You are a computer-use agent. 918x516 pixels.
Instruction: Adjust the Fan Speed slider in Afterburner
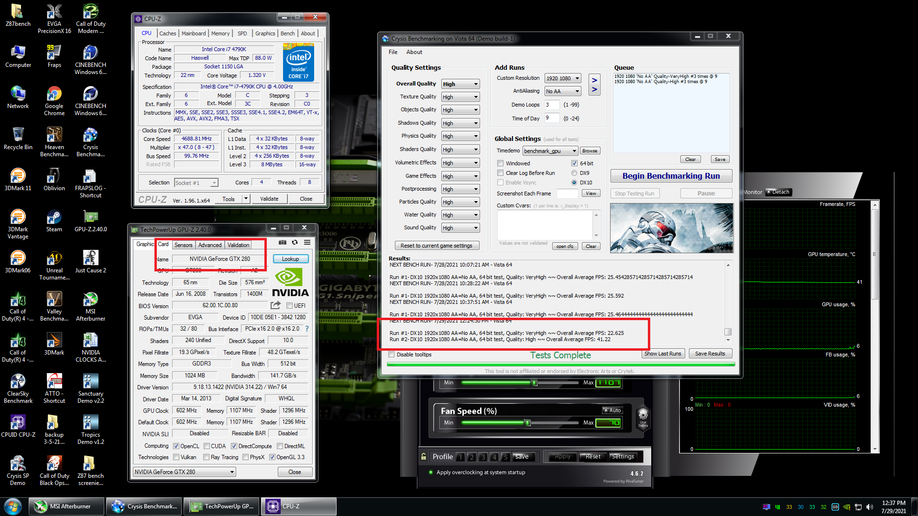527,423
